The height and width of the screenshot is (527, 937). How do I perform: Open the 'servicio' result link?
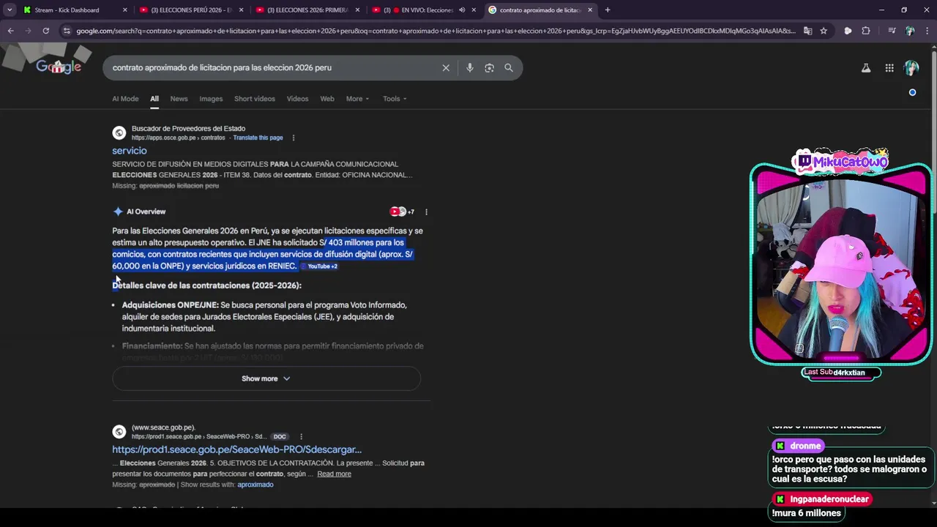point(130,151)
